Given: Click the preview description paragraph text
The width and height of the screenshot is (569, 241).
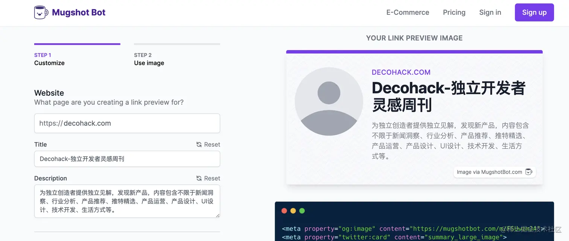Looking at the screenshot, I should click(x=451, y=140).
